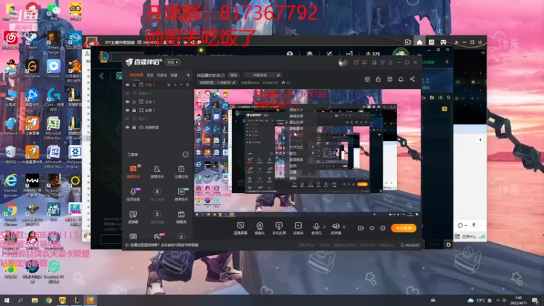Screen dimensions: 544x306
Task: Click the Windows Start button
Action: click(x=6, y=300)
